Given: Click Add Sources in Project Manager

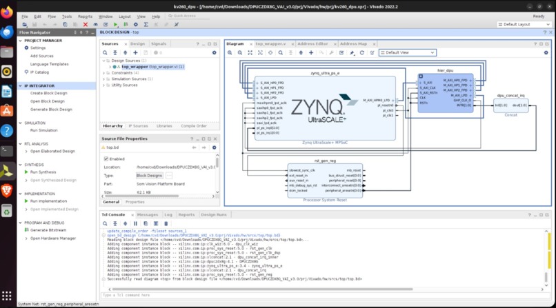Looking at the screenshot, I should (x=42, y=56).
